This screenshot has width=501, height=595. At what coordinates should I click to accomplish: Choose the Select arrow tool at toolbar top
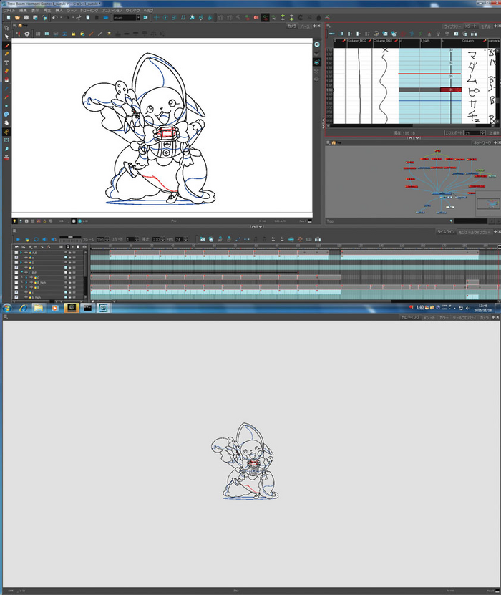point(6,28)
